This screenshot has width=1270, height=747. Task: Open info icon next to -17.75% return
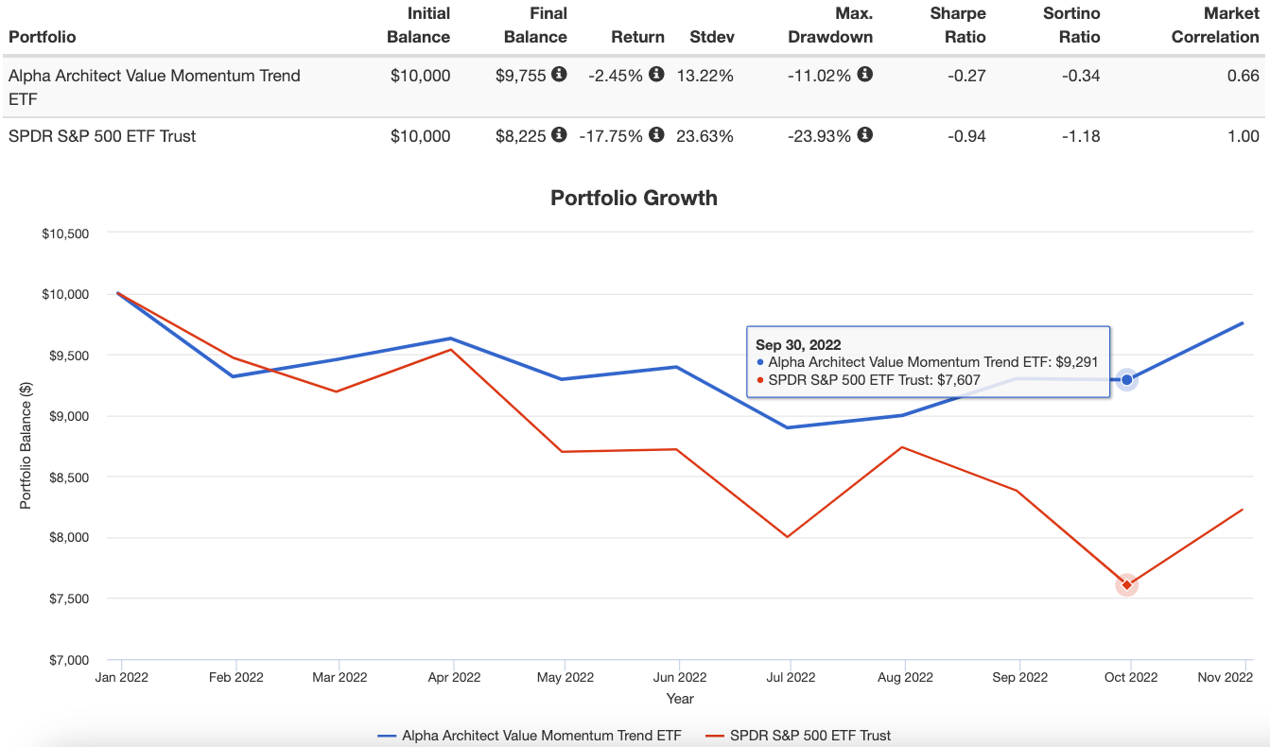(x=656, y=134)
